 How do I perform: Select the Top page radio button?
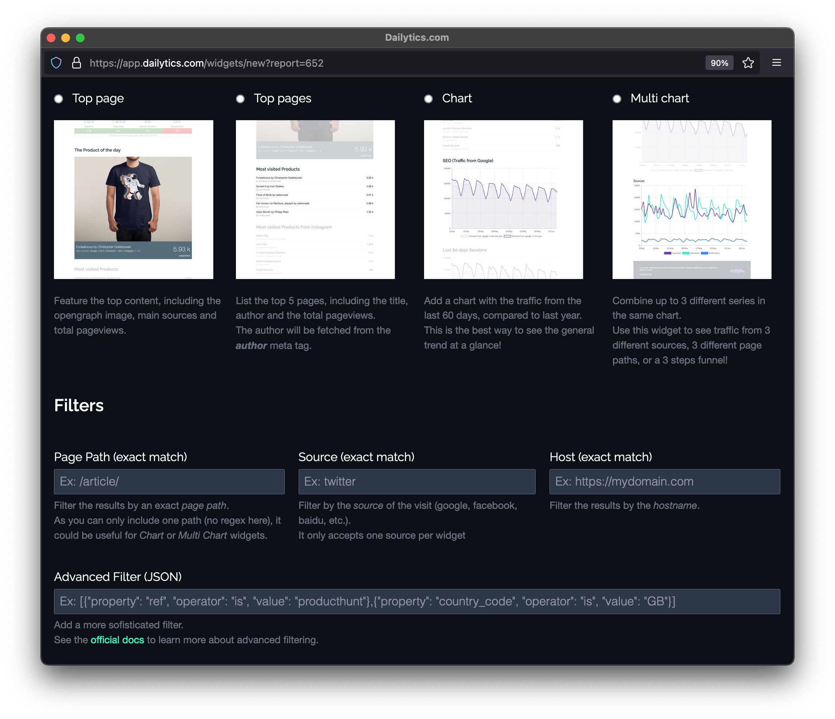(59, 99)
